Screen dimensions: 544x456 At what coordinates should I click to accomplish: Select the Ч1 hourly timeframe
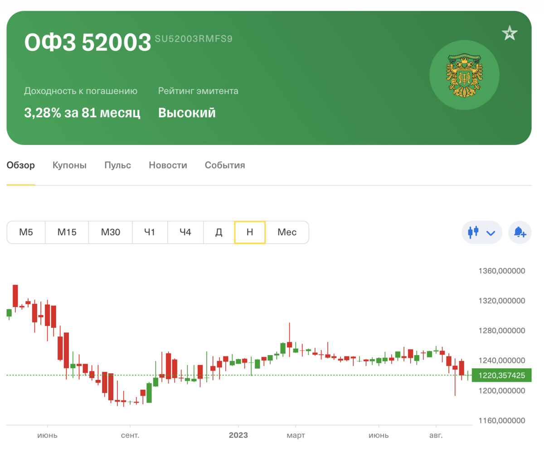point(150,232)
